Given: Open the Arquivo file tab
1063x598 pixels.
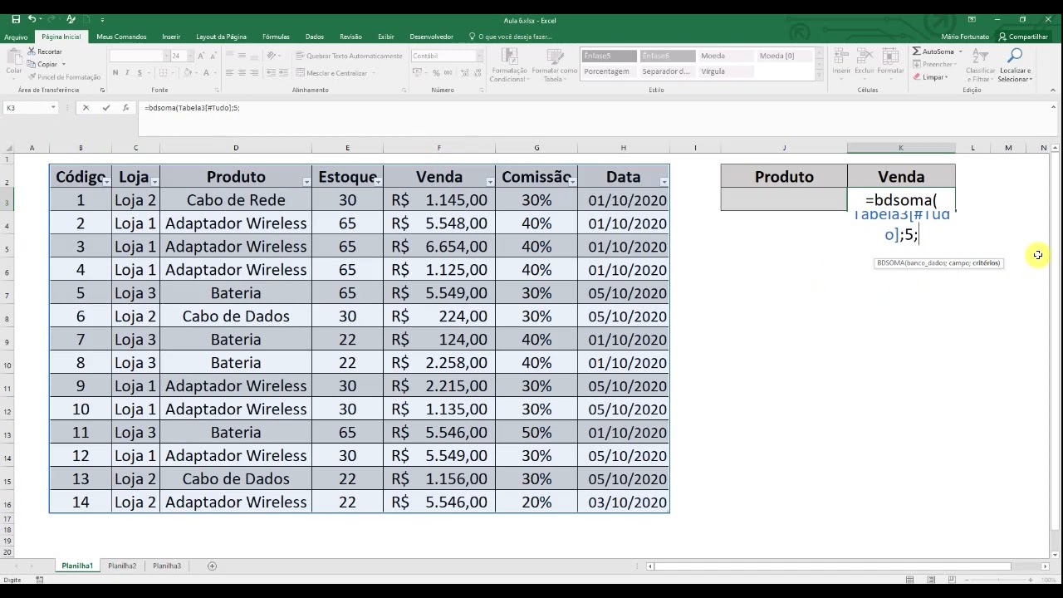Looking at the screenshot, I should (x=16, y=37).
